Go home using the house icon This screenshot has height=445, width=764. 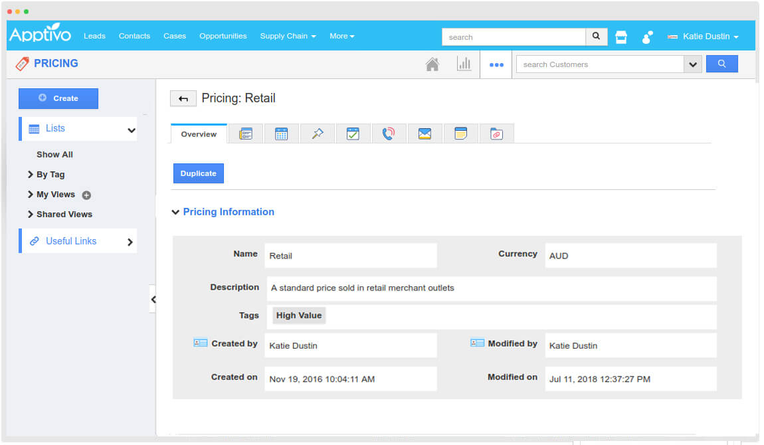432,64
